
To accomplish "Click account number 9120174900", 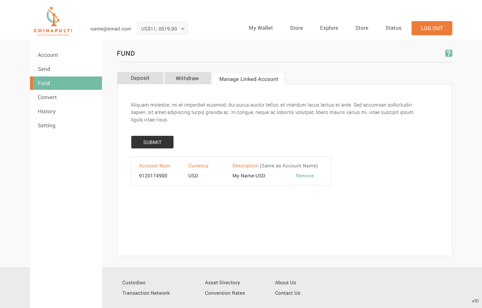I will tap(153, 176).
